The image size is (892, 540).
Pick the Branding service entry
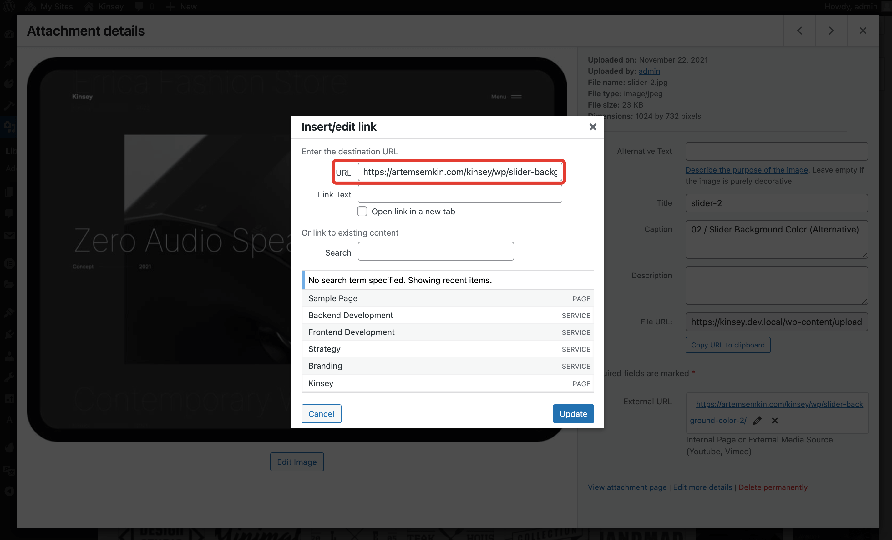[325, 366]
